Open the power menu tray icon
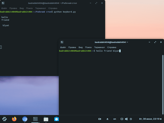Image resolution: width=164 pixels, height=123 pixels. pyautogui.click(x=131, y=119)
